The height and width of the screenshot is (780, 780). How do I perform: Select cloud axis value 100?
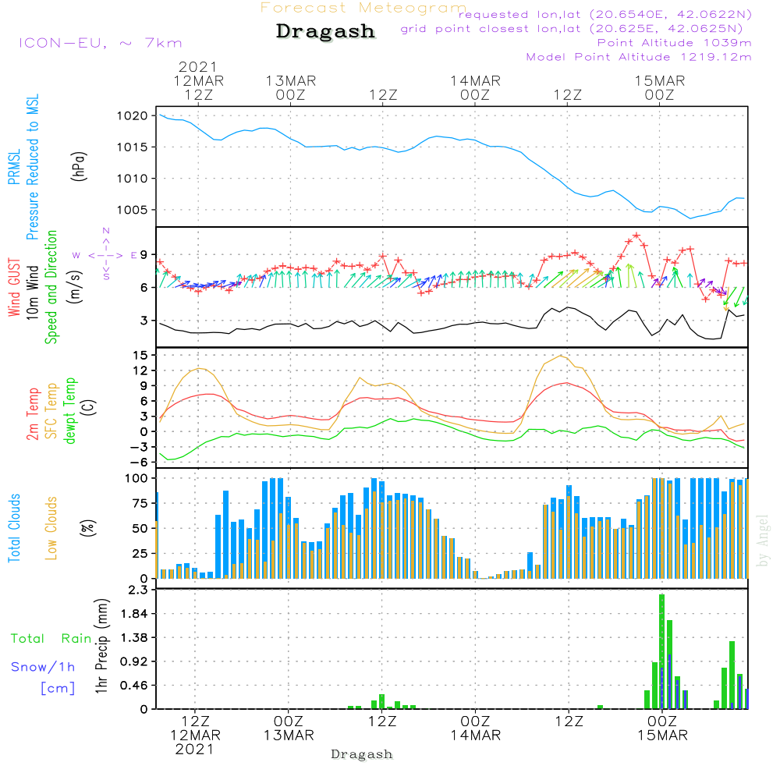pyautogui.click(x=136, y=479)
